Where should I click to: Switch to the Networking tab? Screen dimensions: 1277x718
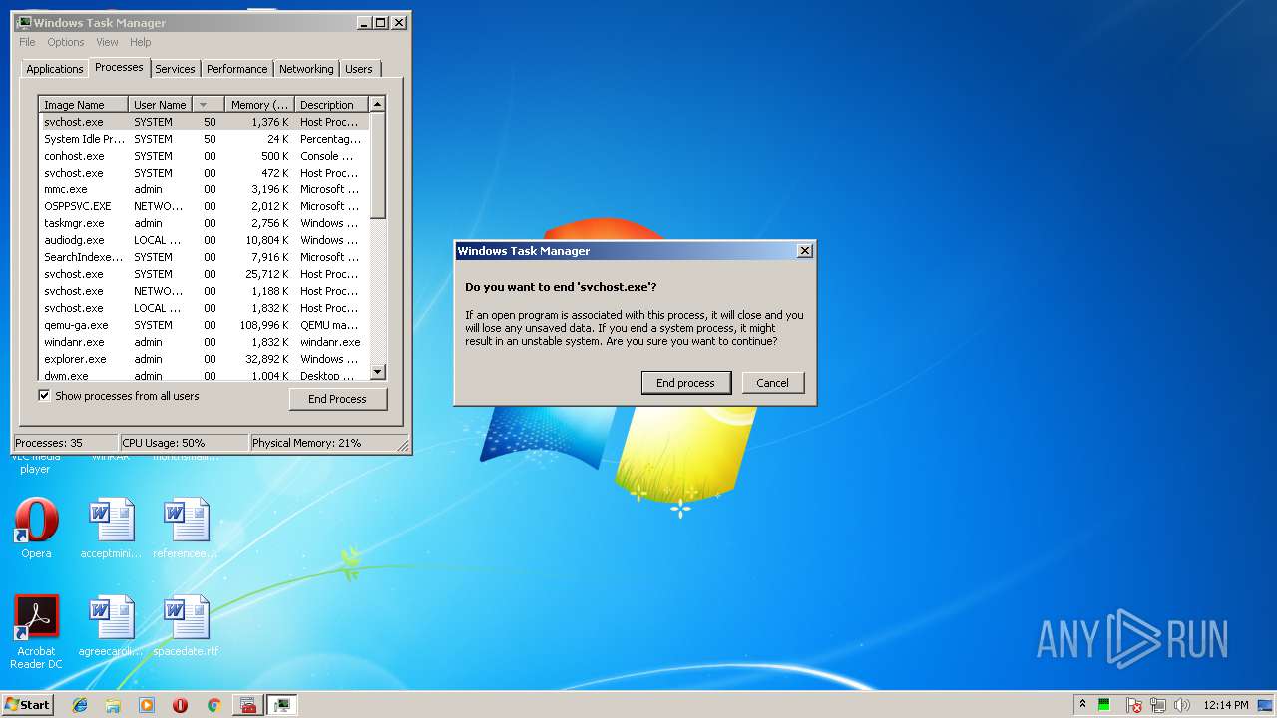coord(306,69)
